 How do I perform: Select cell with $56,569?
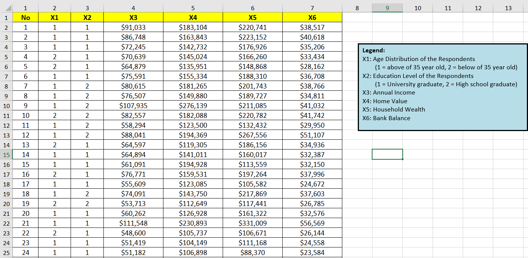pos(312,223)
